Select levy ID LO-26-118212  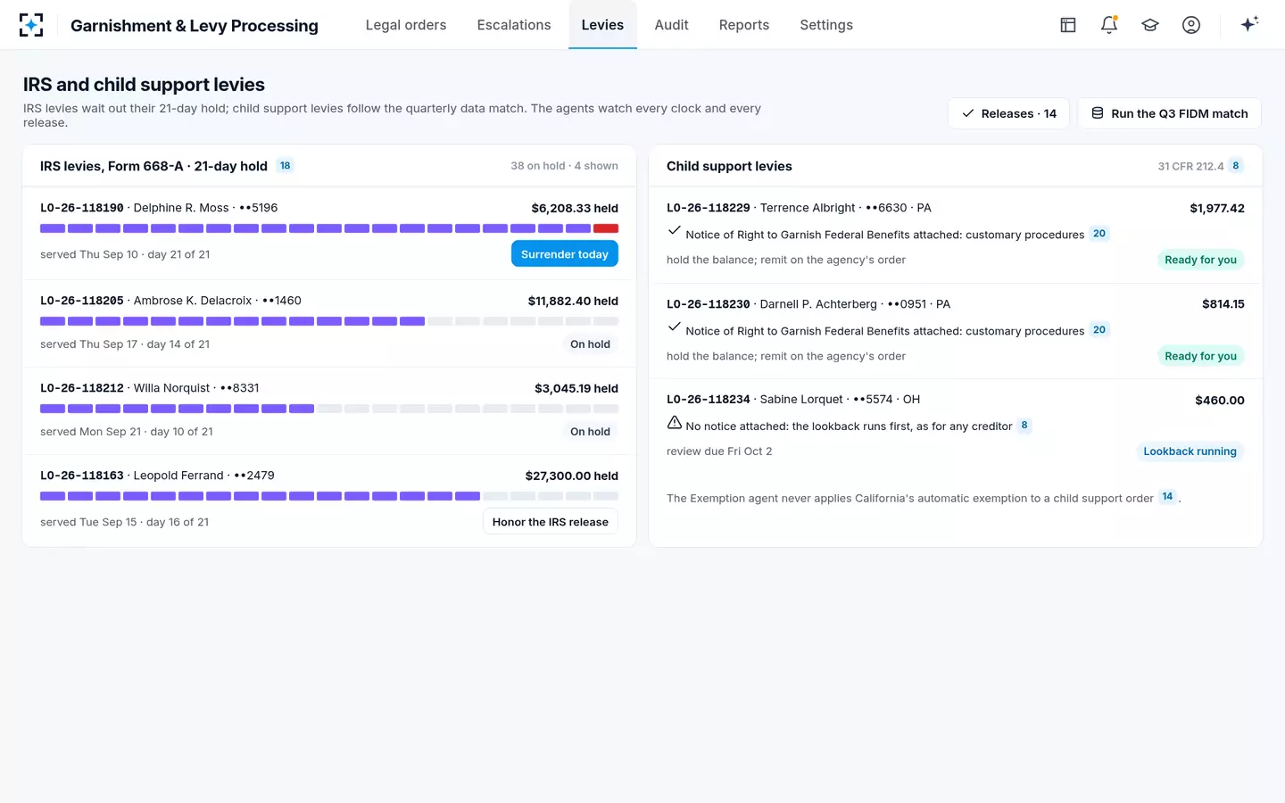82,388
